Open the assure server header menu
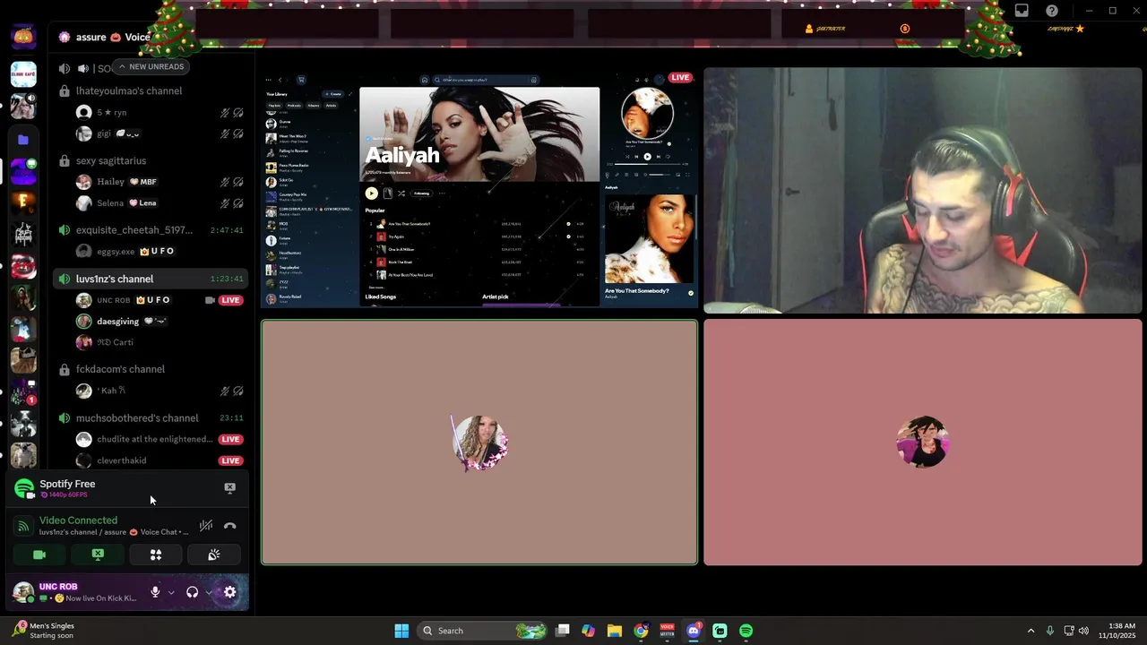 coord(104,37)
